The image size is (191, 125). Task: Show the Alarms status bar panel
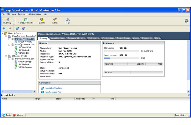[x=18, y=115]
